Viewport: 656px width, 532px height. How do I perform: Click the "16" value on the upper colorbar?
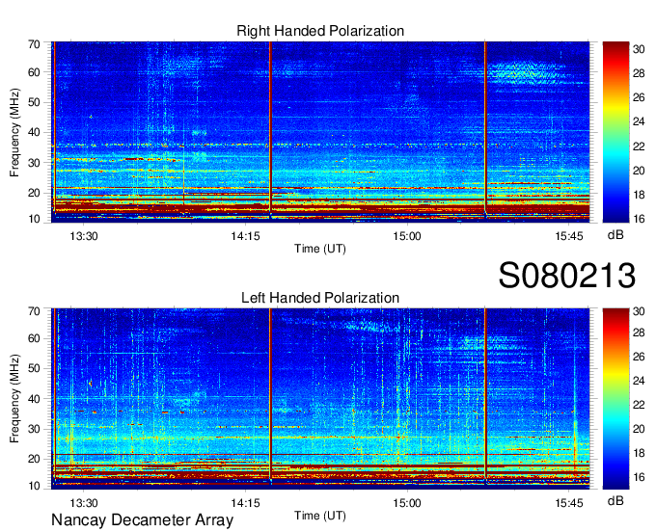(639, 218)
